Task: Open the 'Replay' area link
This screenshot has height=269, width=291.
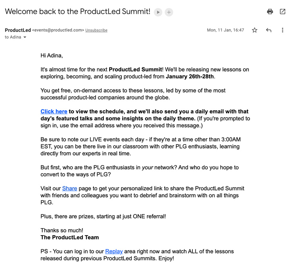Action: [x=114, y=251]
